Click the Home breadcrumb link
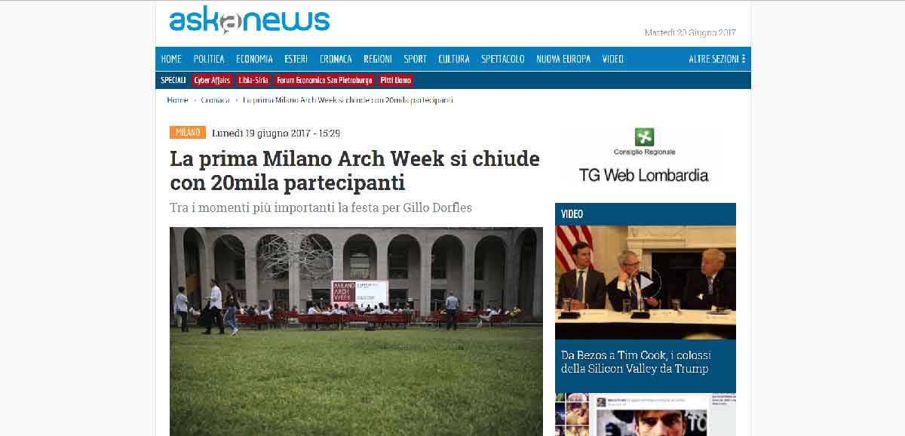Viewport: 905px width, 436px height. point(177,100)
